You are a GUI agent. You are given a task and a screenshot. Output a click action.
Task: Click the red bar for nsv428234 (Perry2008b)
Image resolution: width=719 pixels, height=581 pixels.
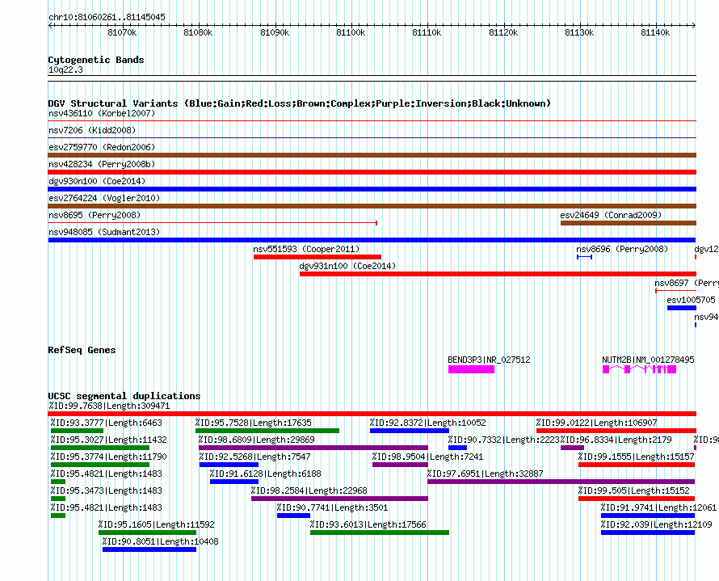(372, 172)
